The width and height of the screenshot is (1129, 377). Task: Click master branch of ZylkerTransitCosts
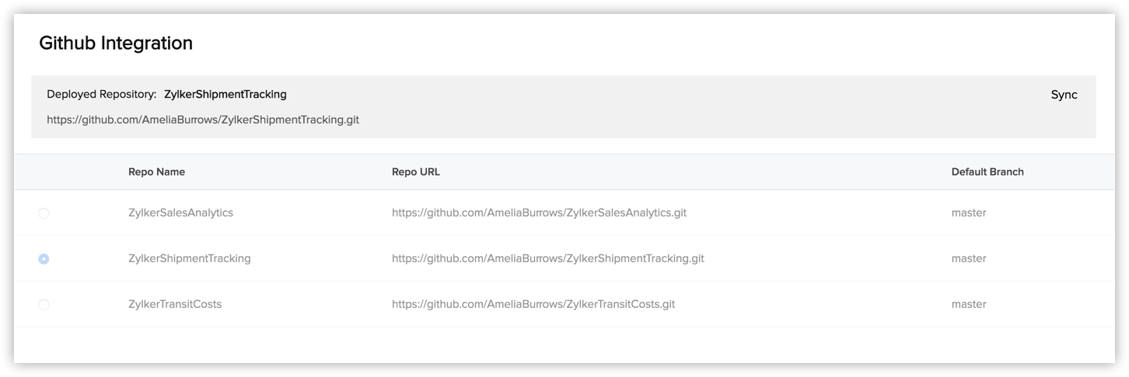tap(969, 304)
